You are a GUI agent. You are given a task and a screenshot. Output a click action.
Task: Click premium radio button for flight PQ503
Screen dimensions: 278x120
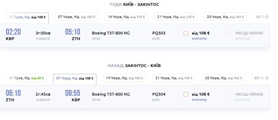(x=229, y=33)
